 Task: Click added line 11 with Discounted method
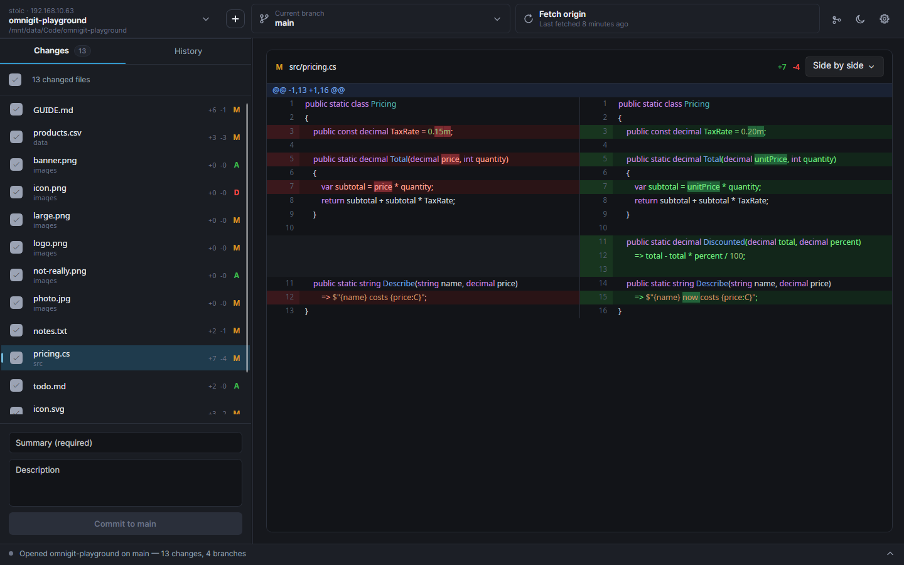tap(736, 242)
